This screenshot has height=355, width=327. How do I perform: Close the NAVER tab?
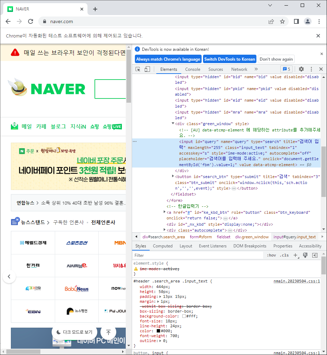coord(82,9)
